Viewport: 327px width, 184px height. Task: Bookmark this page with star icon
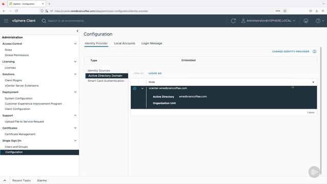click(285, 11)
